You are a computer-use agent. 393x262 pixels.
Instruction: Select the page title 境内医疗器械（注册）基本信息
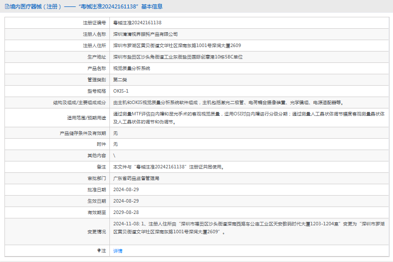pos(86,6)
